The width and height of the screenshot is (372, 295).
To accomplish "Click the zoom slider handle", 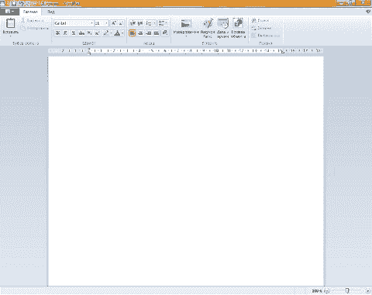I will [347, 291].
